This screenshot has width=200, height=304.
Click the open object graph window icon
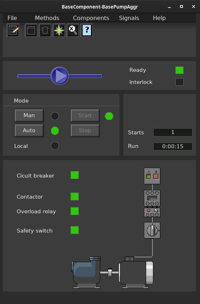pyautogui.click(x=31, y=30)
